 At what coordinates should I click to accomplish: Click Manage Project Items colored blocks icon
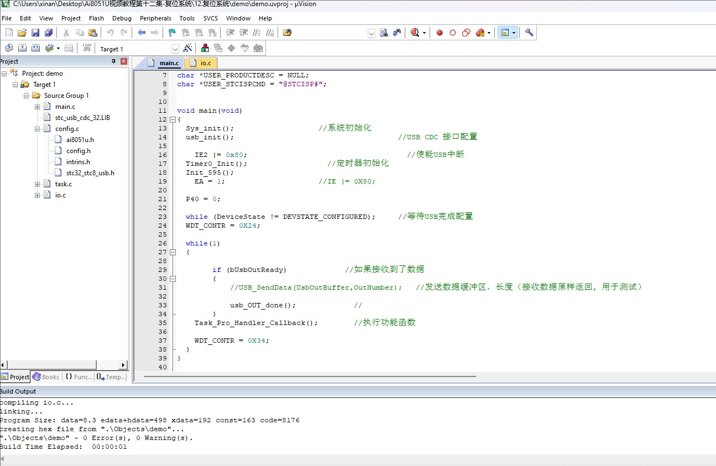click(205, 48)
